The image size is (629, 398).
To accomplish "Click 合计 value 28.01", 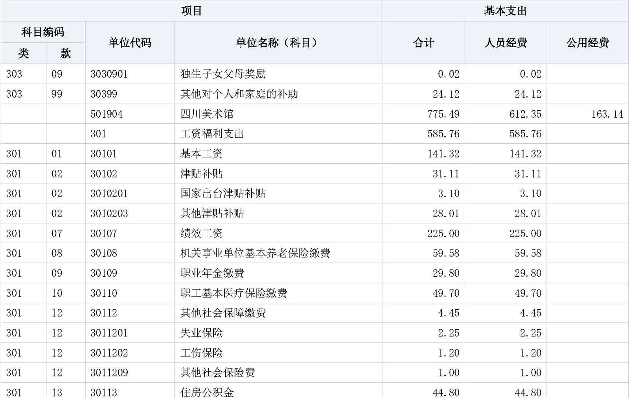I will 446,214.
